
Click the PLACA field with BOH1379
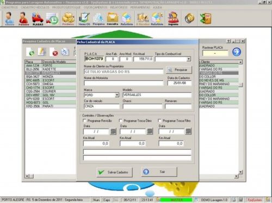coord(94,59)
